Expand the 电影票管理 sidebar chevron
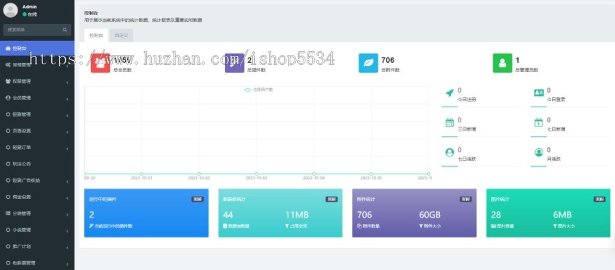Image resolution: width=615 pixels, height=270 pixels. pos(67,264)
